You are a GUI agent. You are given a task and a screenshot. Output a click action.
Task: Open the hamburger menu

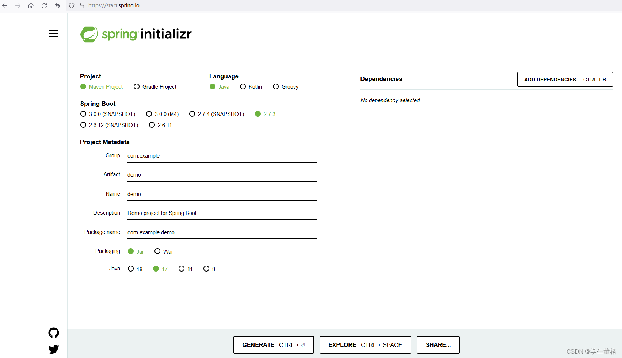54,33
